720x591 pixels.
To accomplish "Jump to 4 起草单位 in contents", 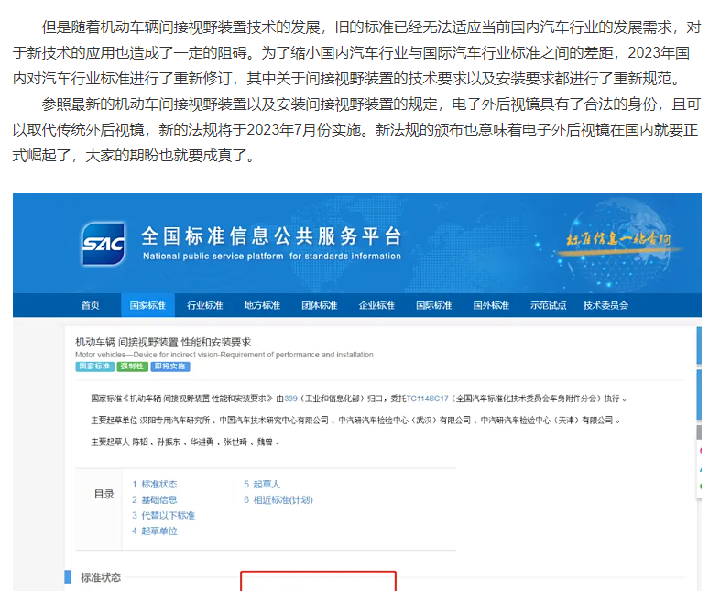I will [155, 531].
